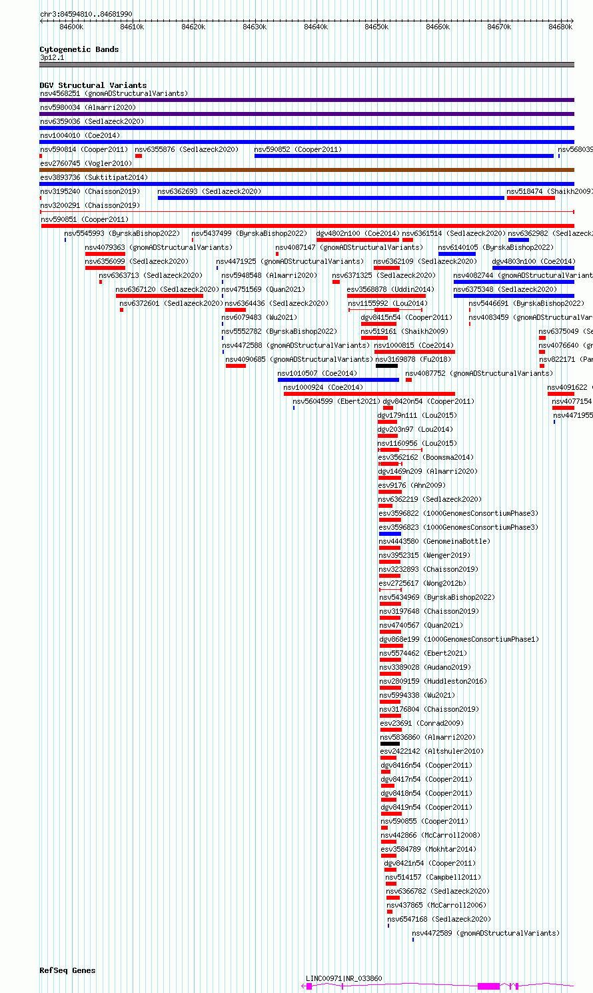Screen dimensions: 593x993
Task: Click dgv4802n100 (Coe2014) label
Action: pyautogui.click(x=358, y=233)
